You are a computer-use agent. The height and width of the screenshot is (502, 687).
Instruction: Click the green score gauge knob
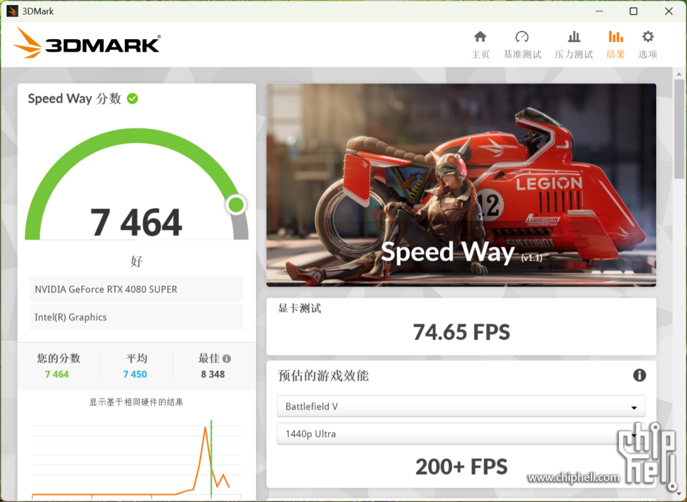click(236, 205)
